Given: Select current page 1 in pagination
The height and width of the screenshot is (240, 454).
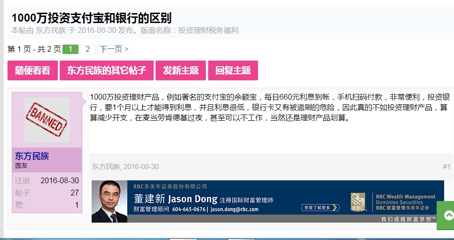Looking at the screenshot, I should pyautogui.click(x=70, y=49).
